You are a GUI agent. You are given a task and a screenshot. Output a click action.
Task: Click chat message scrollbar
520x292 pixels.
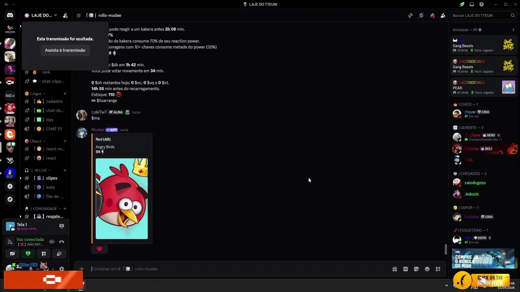tap(446, 249)
